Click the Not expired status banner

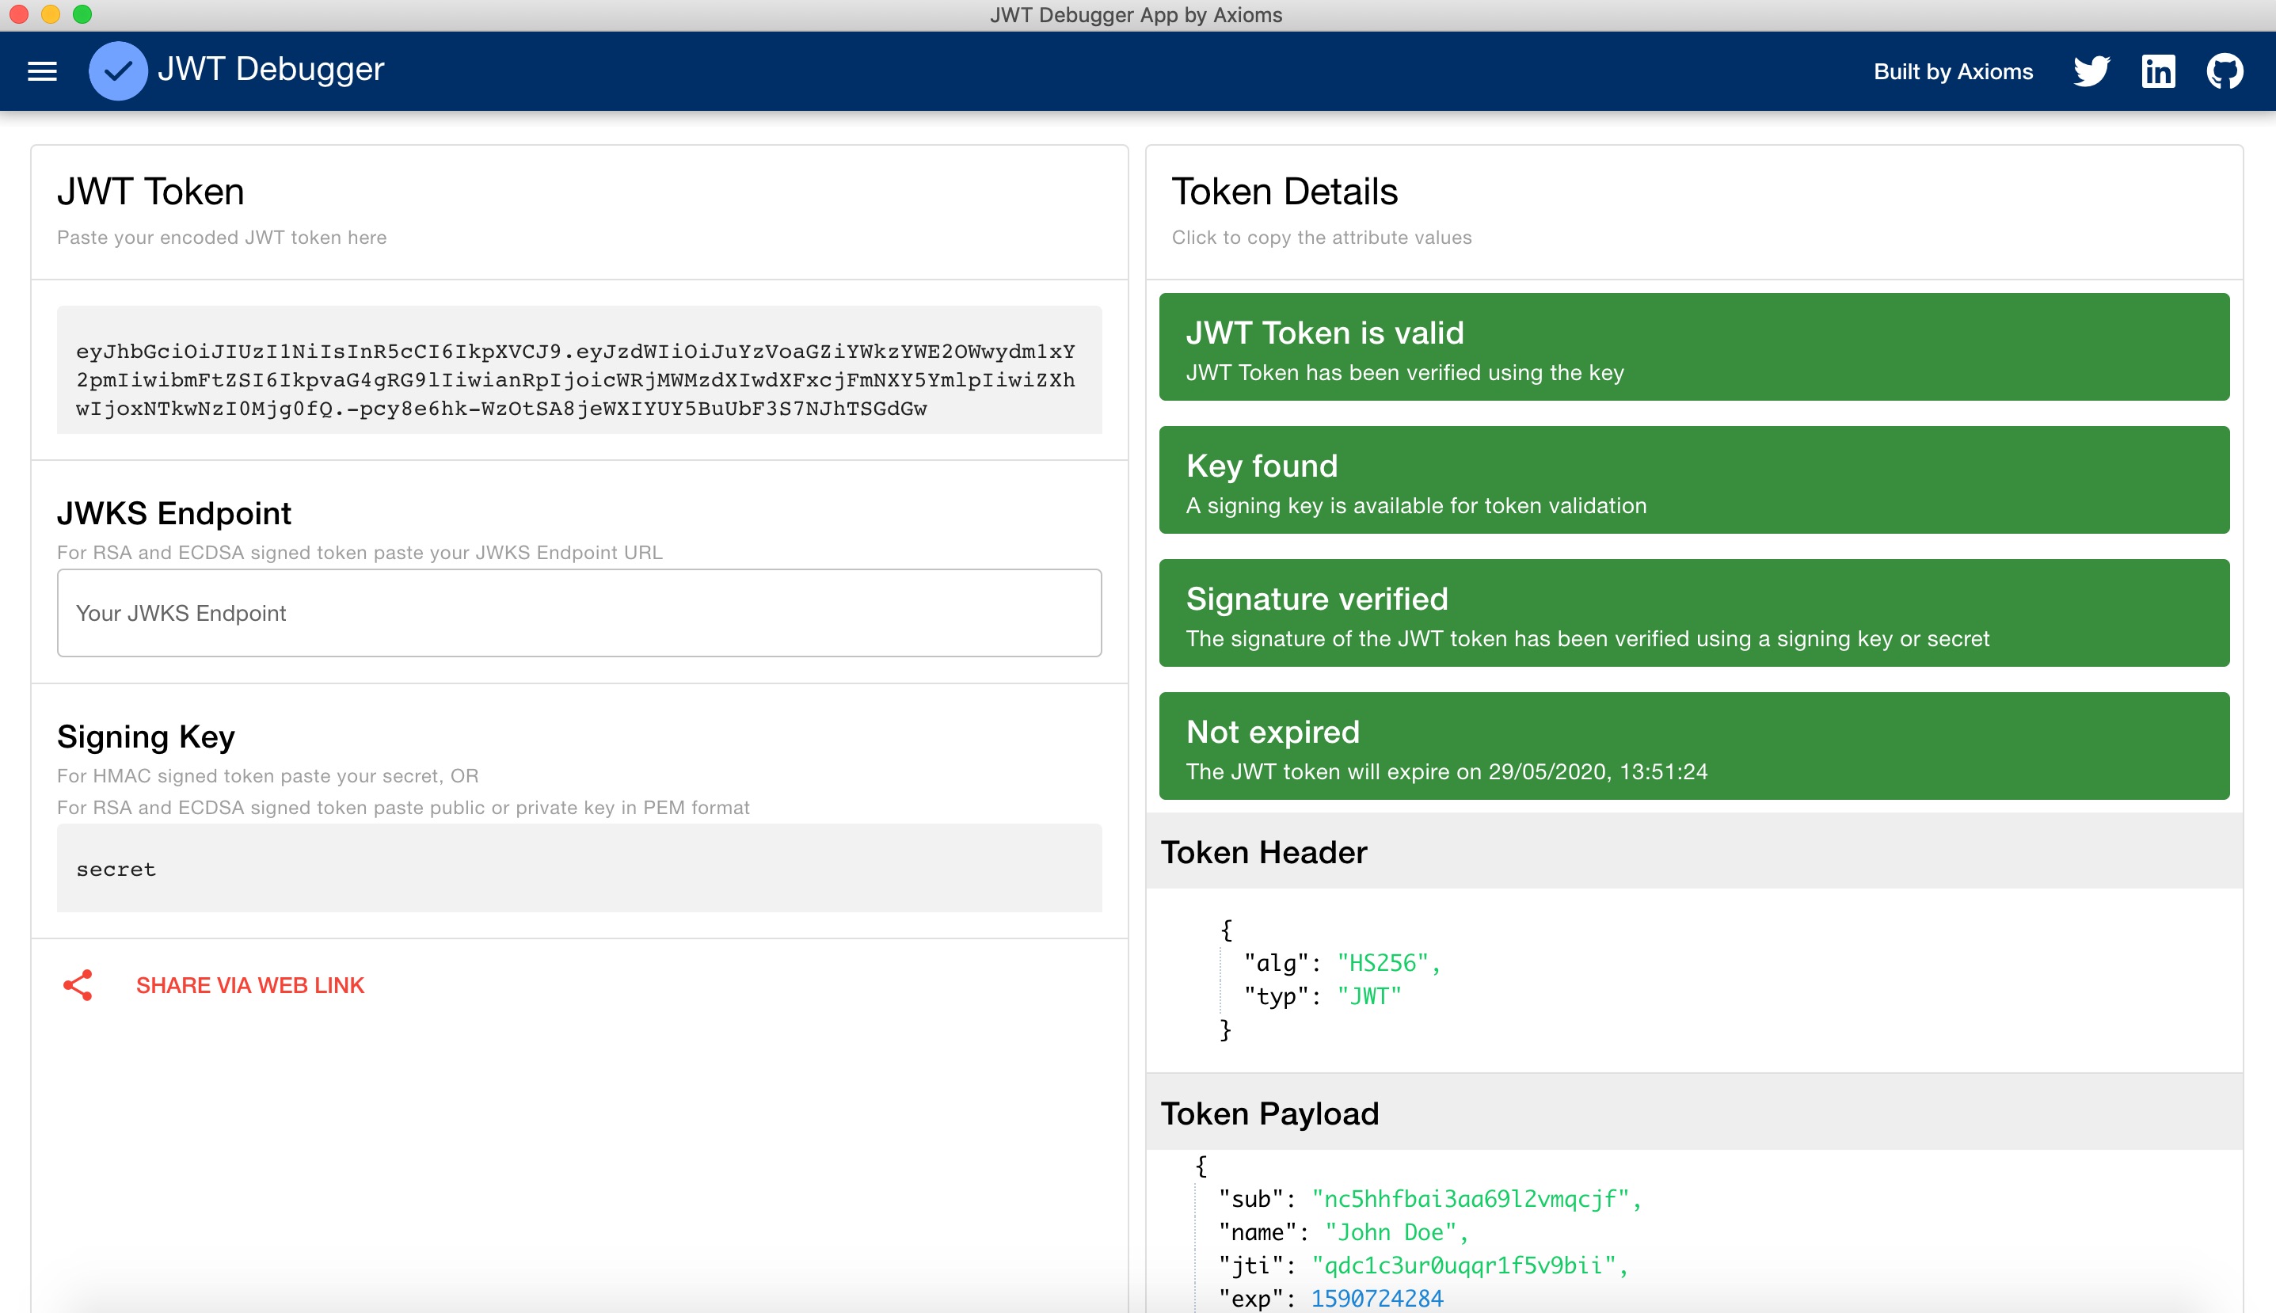pyautogui.click(x=1693, y=746)
